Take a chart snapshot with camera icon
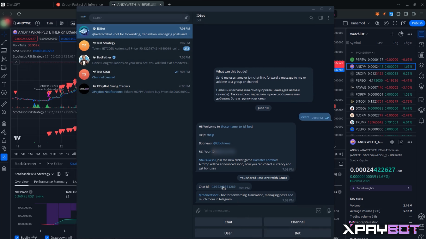The height and width of the screenshot is (239, 426). pyautogui.click(x=404, y=23)
